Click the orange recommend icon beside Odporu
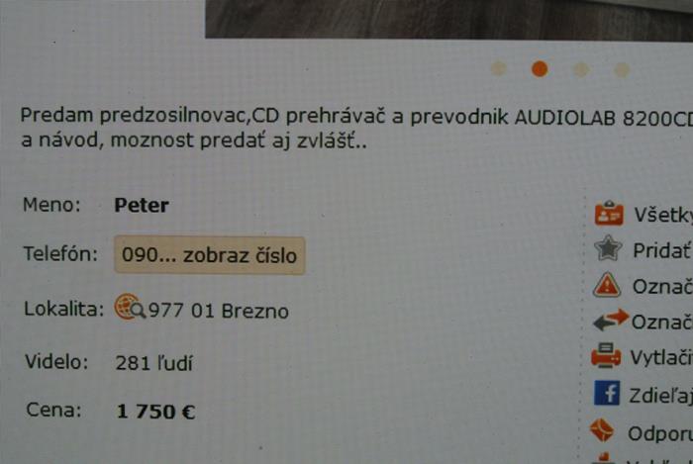The image size is (693, 464). (x=602, y=430)
